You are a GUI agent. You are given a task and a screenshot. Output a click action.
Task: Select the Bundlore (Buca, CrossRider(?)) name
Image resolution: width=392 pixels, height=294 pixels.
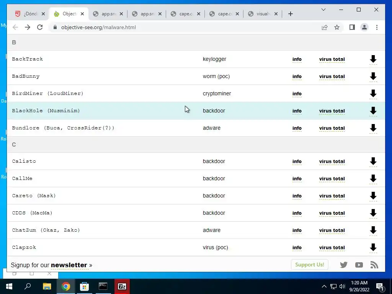[x=63, y=128]
